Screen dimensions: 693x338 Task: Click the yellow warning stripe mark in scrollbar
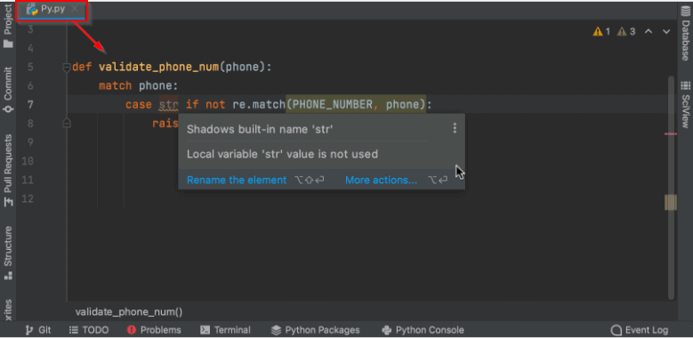point(671,203)
